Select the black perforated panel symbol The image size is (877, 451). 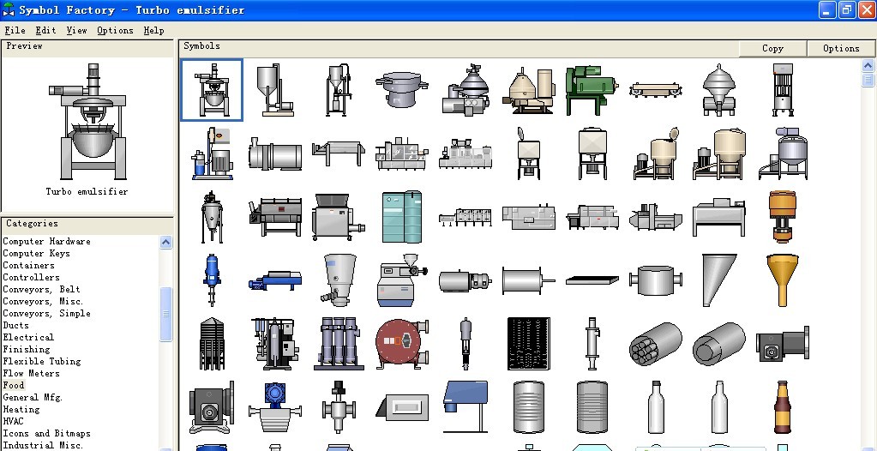(x=529, y=344)
